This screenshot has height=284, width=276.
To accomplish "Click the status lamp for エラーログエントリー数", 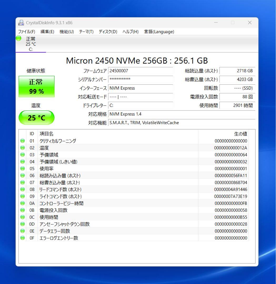I will coord(23,238).
